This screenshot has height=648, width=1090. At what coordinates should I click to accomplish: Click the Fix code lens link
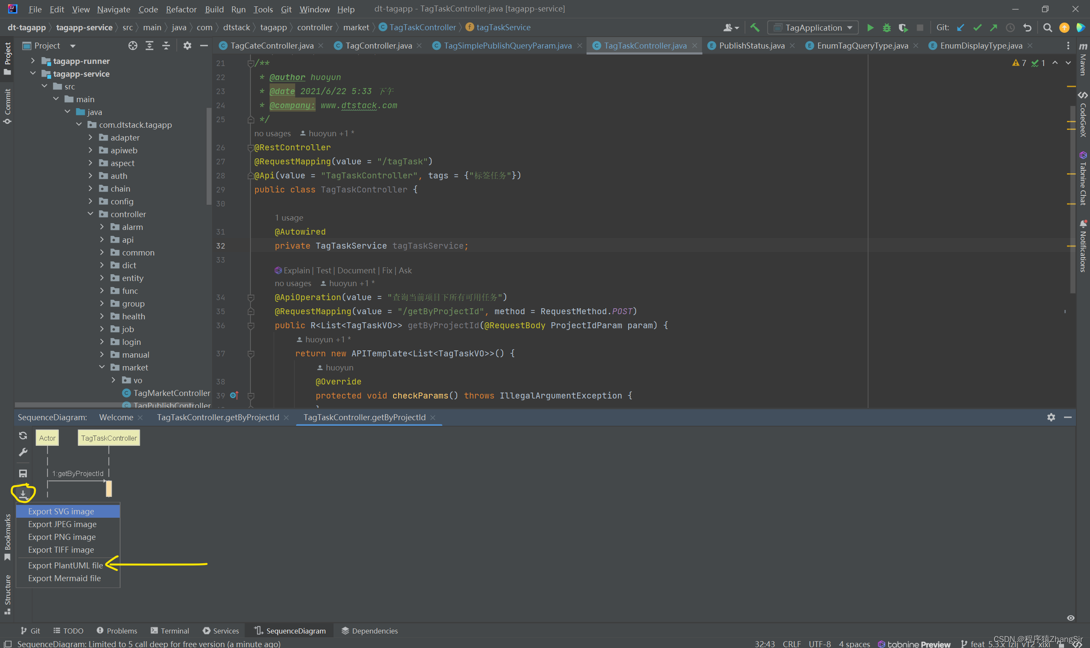387,270
